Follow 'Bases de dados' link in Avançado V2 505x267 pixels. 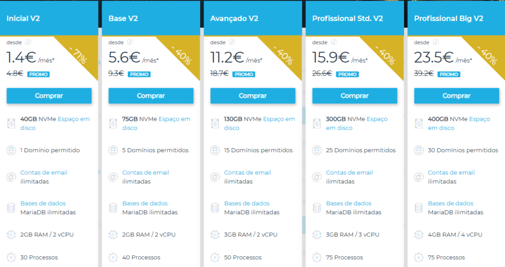pos(247,203)
